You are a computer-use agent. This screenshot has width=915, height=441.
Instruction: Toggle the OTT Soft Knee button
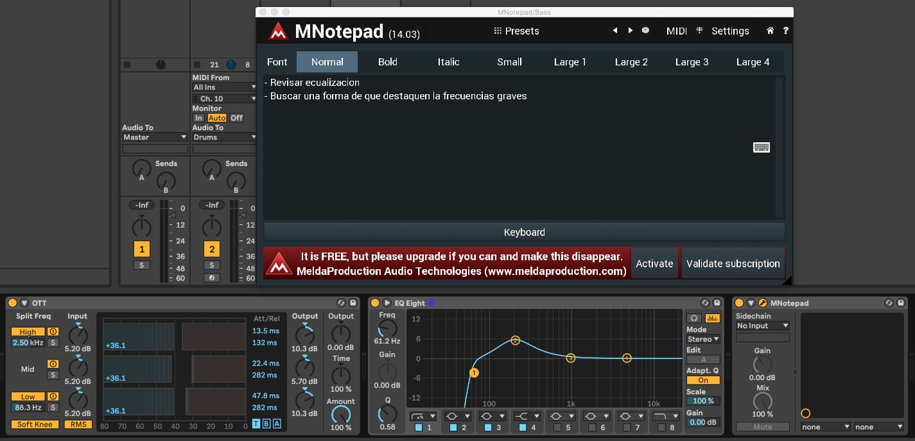[x=35, y=424]
